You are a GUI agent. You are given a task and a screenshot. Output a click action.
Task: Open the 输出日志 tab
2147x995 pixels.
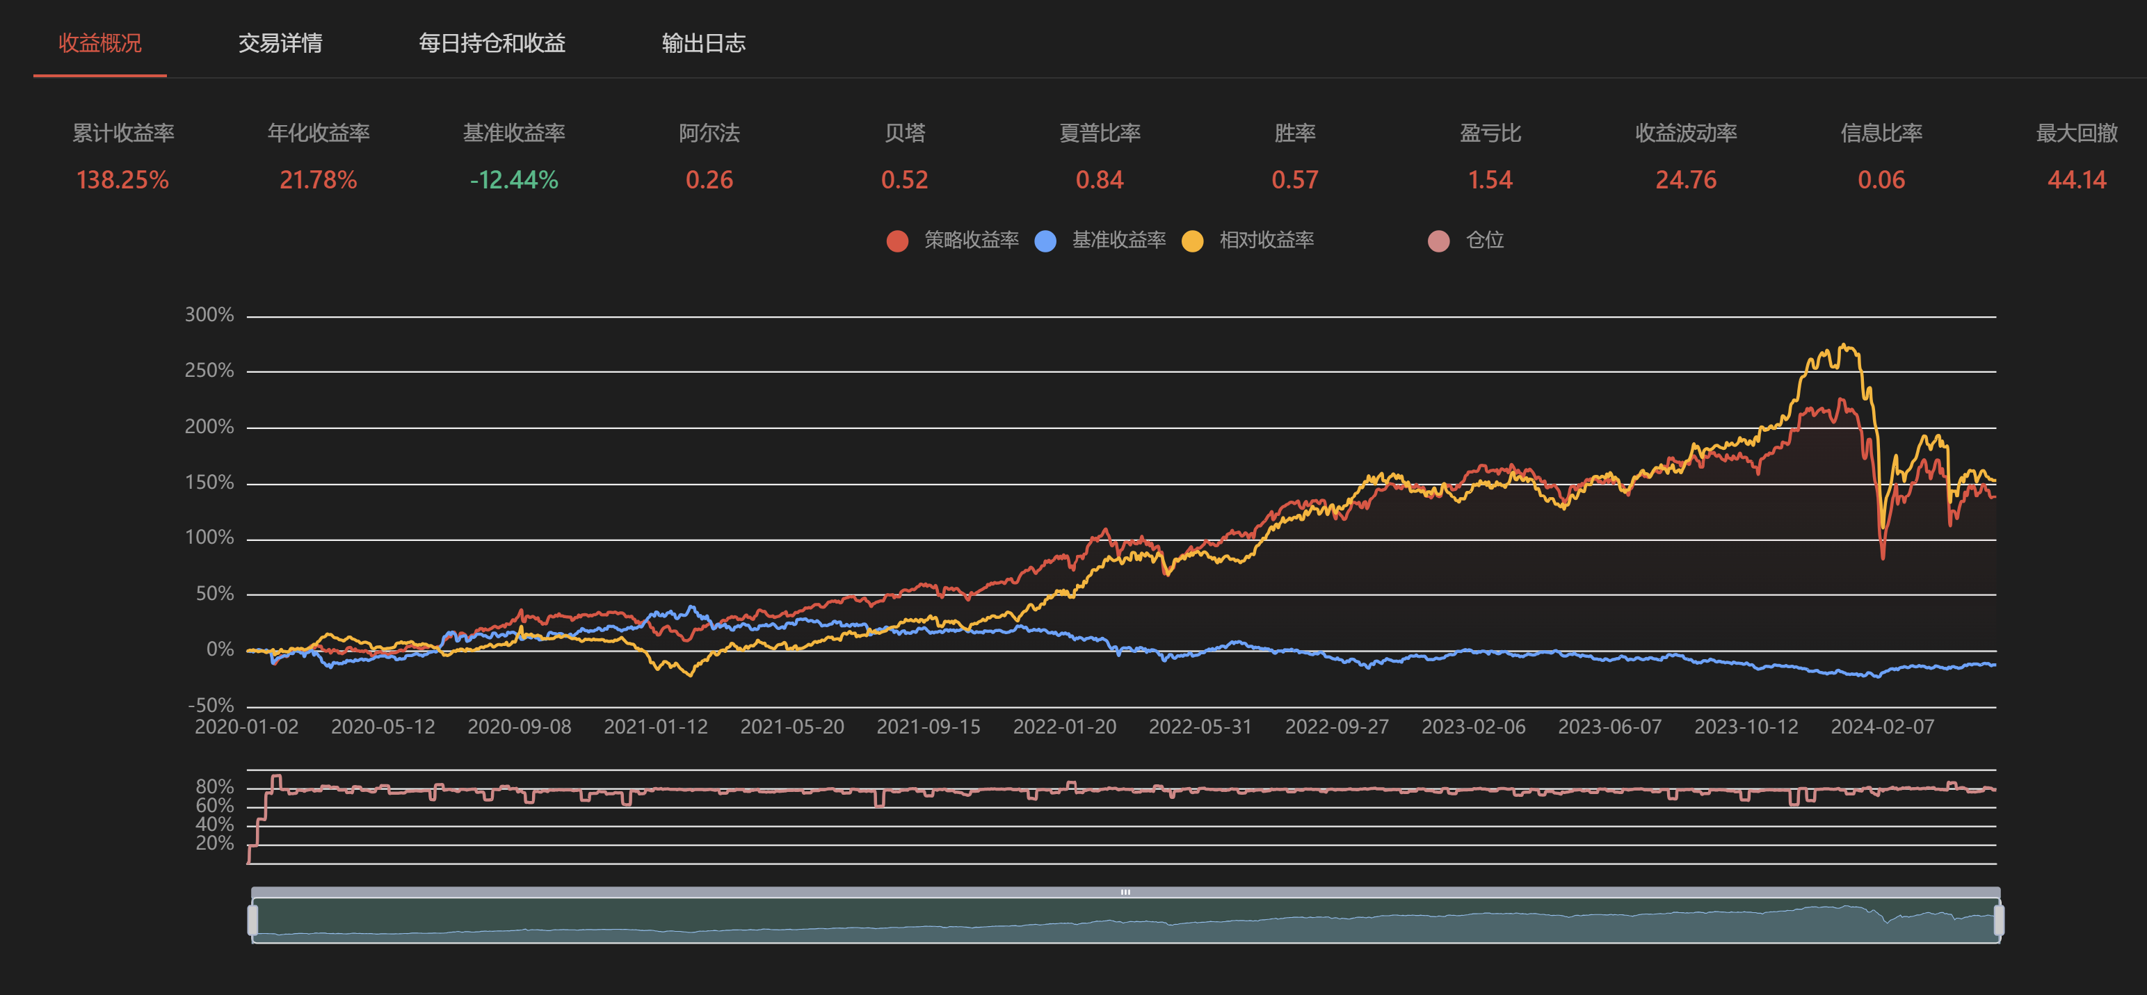click(702, 43)
